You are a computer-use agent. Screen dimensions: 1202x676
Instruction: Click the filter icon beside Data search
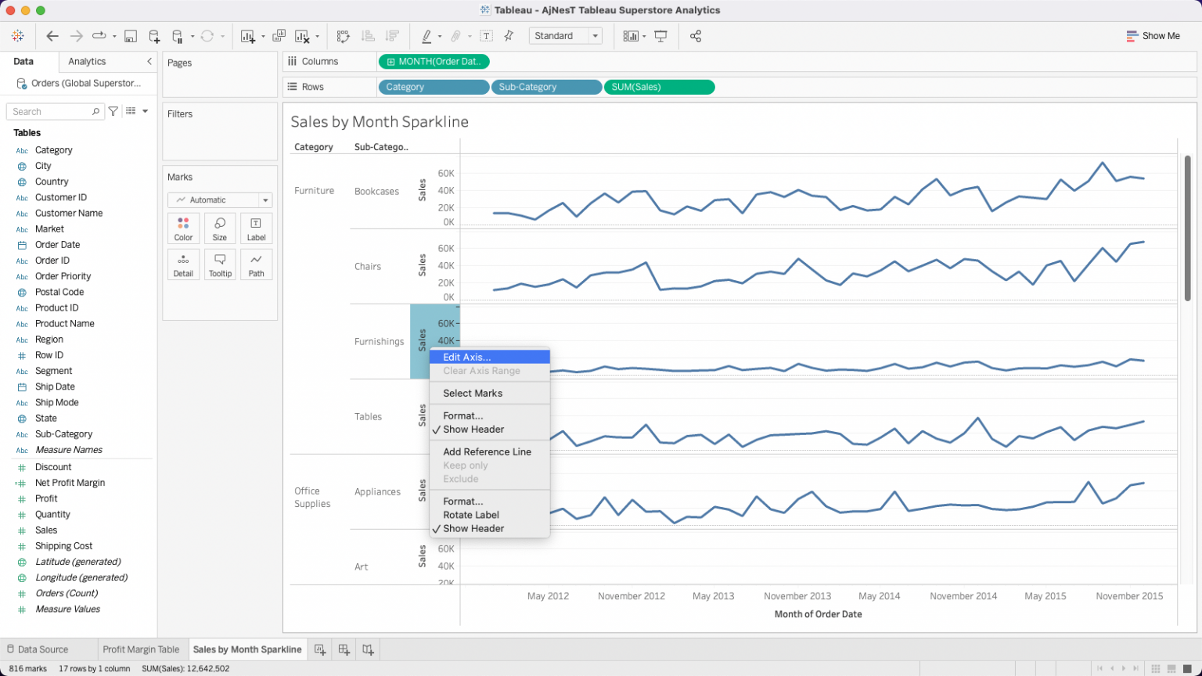click(x=113, y=111)
